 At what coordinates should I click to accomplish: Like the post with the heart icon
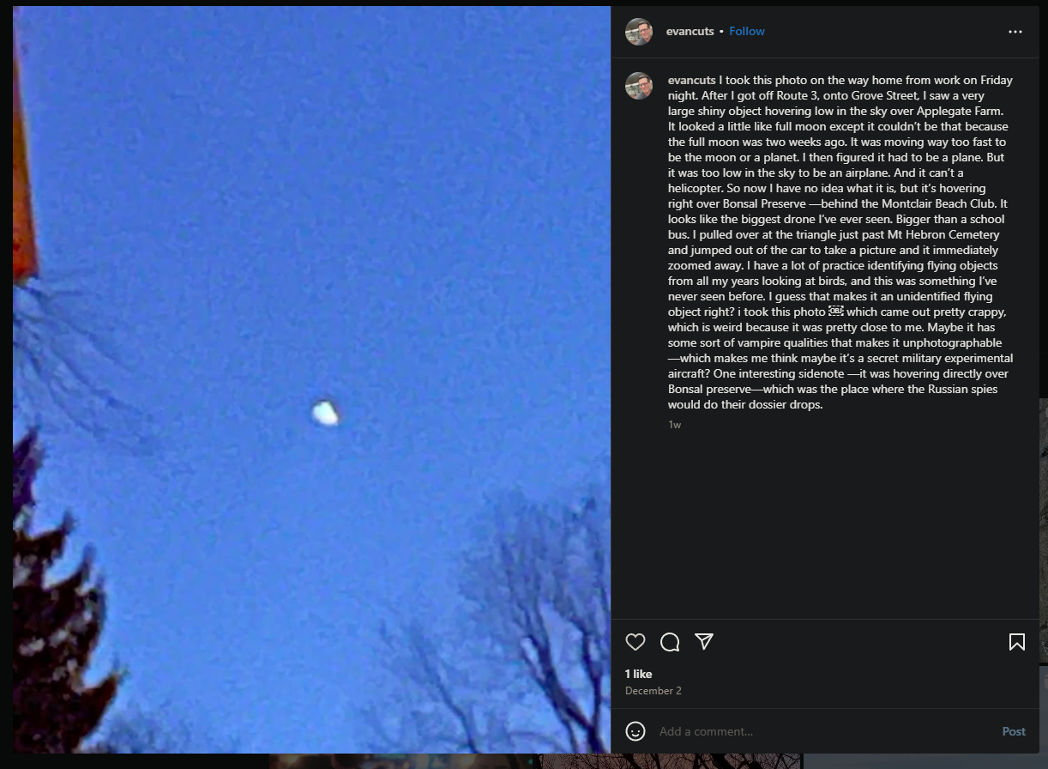click(635, 642)
